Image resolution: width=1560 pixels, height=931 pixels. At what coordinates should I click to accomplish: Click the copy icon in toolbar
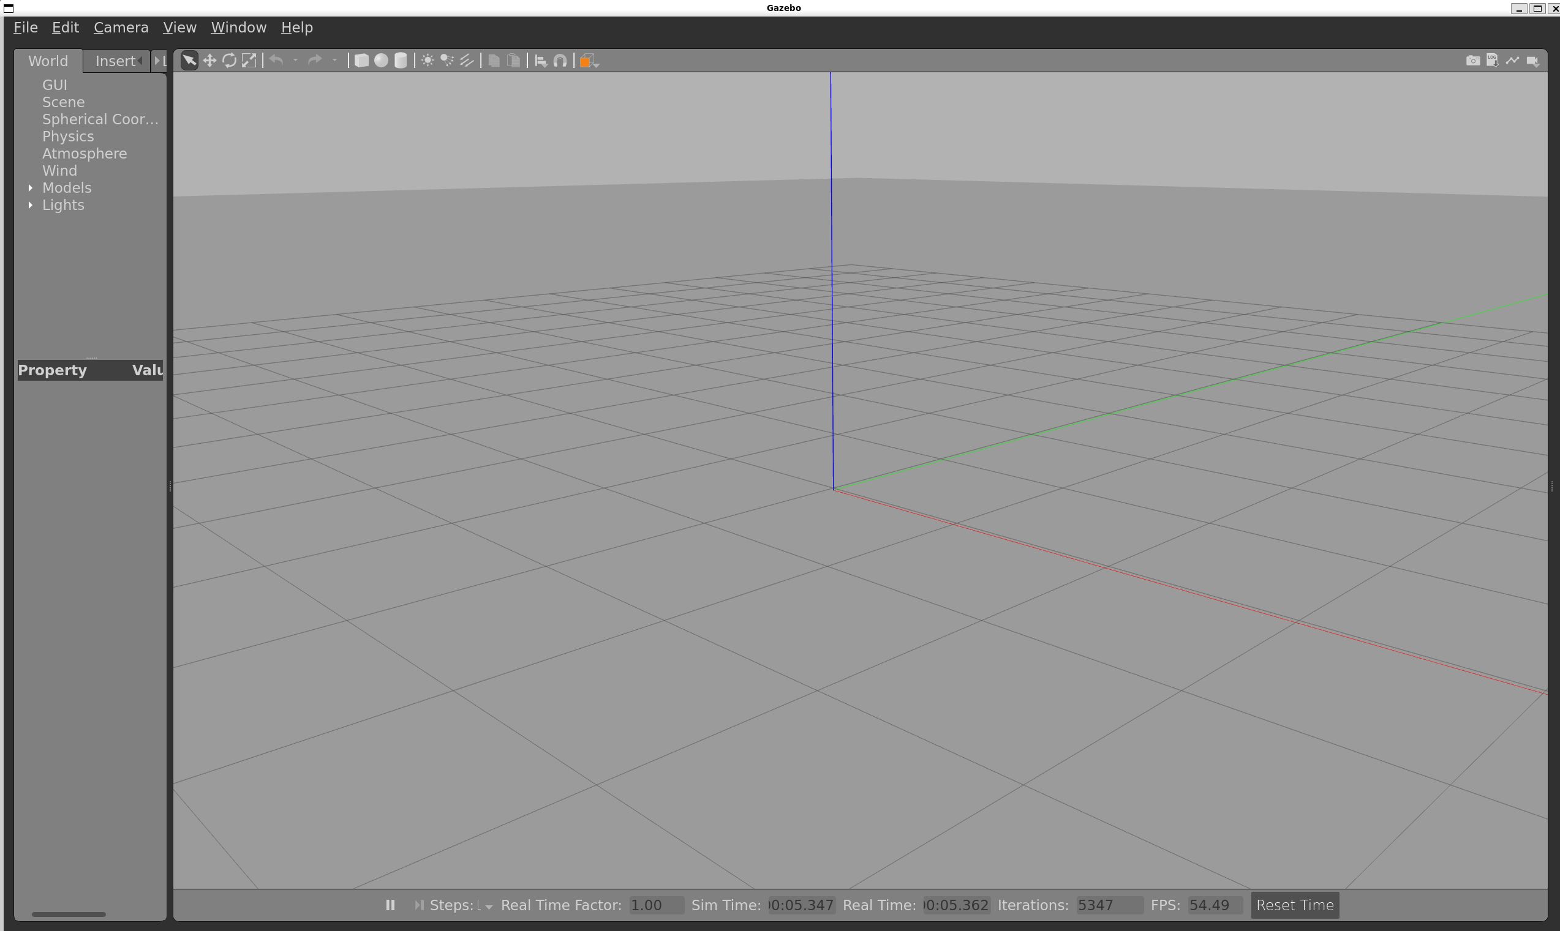click(494, 61)
